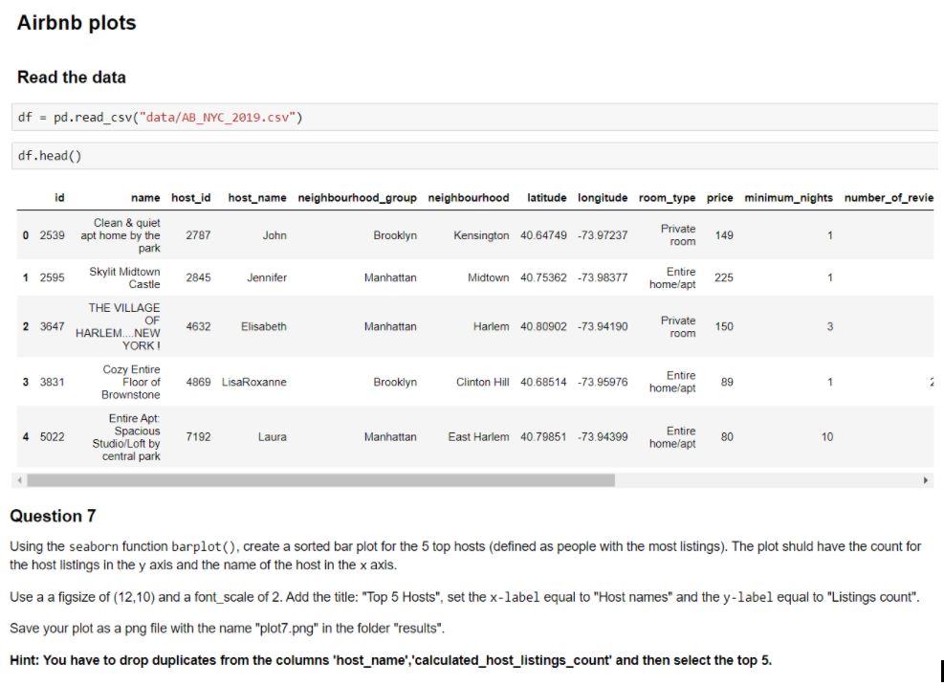Click the 'host_id' column header
944x686 pixels.
[x=191, y=197]
